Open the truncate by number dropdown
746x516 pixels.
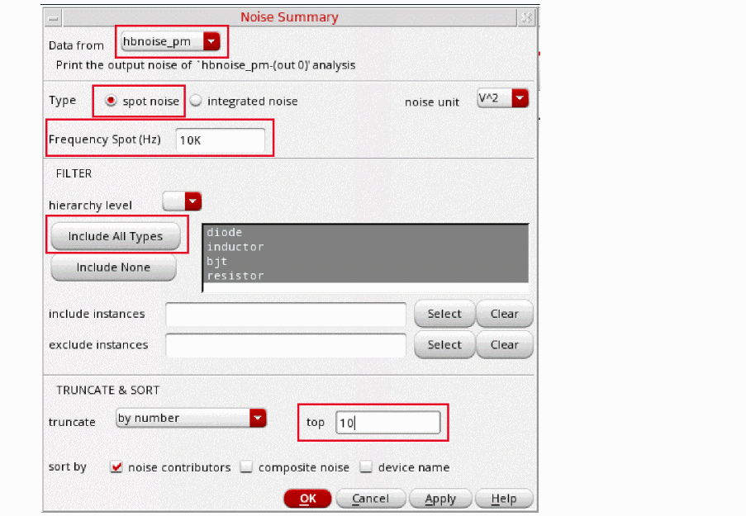tap(191, 418)
